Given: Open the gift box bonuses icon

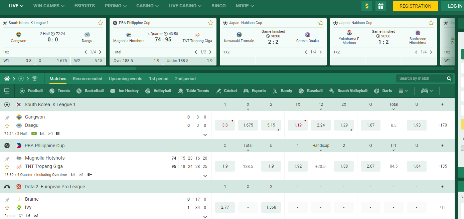Looking at the screenshot, I should pos(380,6).
